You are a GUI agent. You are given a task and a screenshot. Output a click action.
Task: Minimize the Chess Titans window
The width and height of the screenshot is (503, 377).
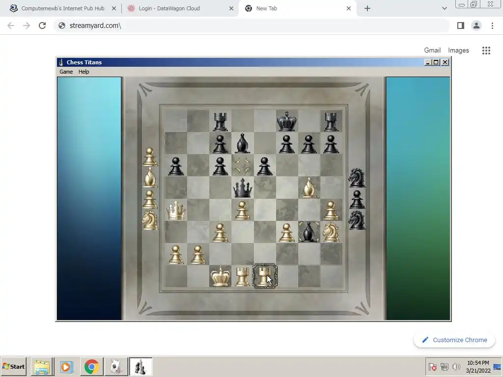(x=428, y=62)
